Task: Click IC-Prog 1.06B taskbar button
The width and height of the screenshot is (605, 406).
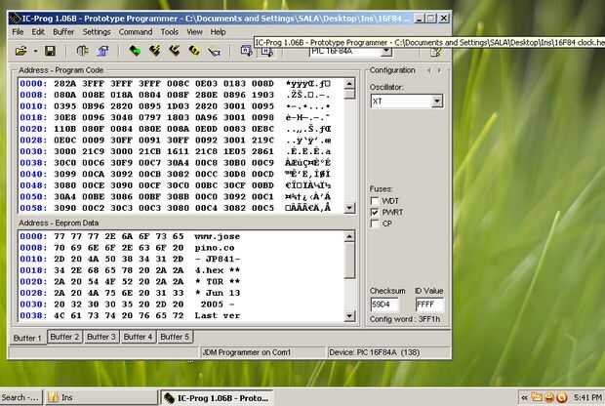Action: click(217, 398)
